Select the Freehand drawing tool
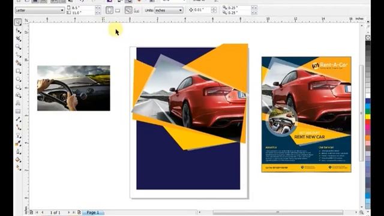 pos(18,55)
